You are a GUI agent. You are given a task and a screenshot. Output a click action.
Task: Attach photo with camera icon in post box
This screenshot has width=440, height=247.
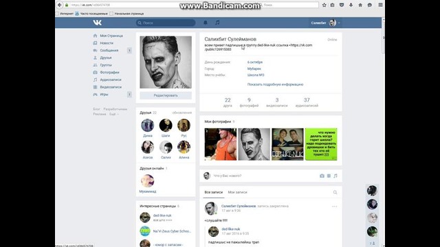322,176
